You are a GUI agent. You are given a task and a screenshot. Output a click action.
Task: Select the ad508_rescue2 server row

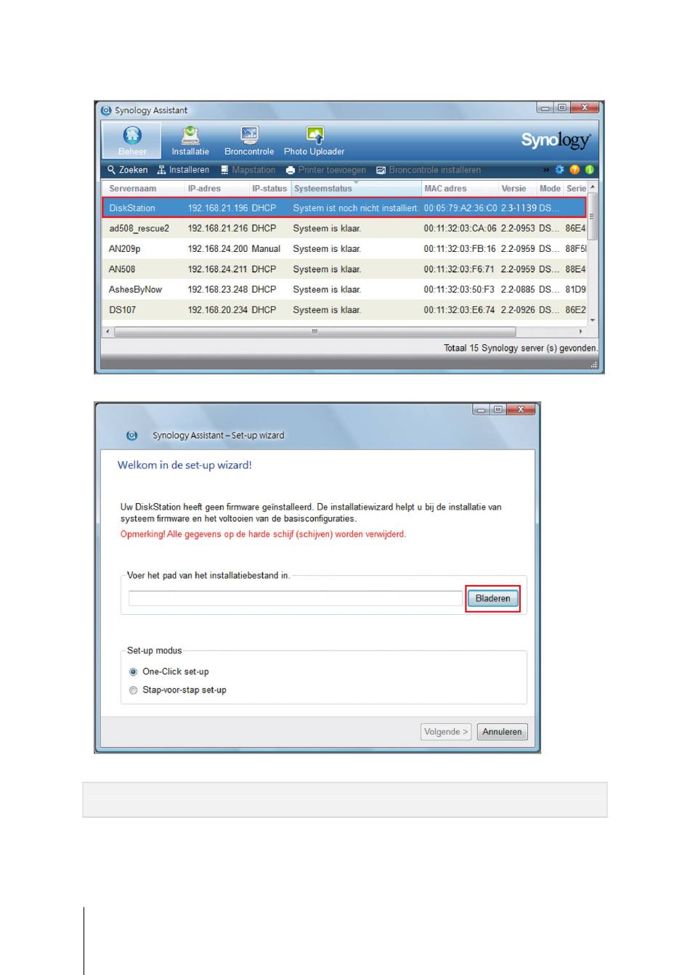344,228
